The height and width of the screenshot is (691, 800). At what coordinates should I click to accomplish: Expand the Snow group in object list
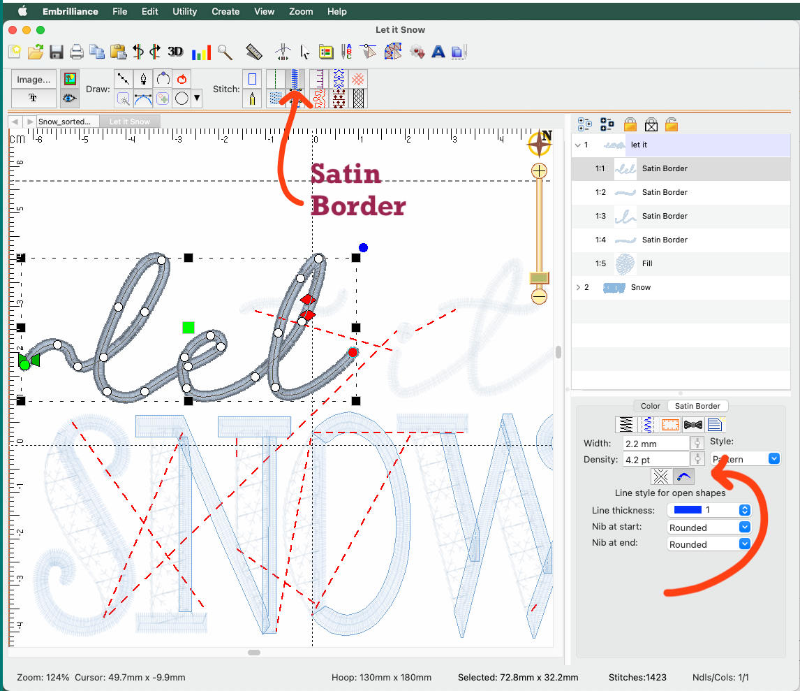(578, 287)
